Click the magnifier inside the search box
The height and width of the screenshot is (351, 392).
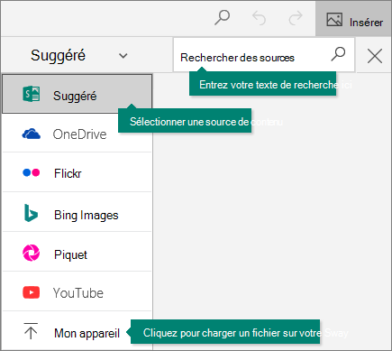click(338, 54)
